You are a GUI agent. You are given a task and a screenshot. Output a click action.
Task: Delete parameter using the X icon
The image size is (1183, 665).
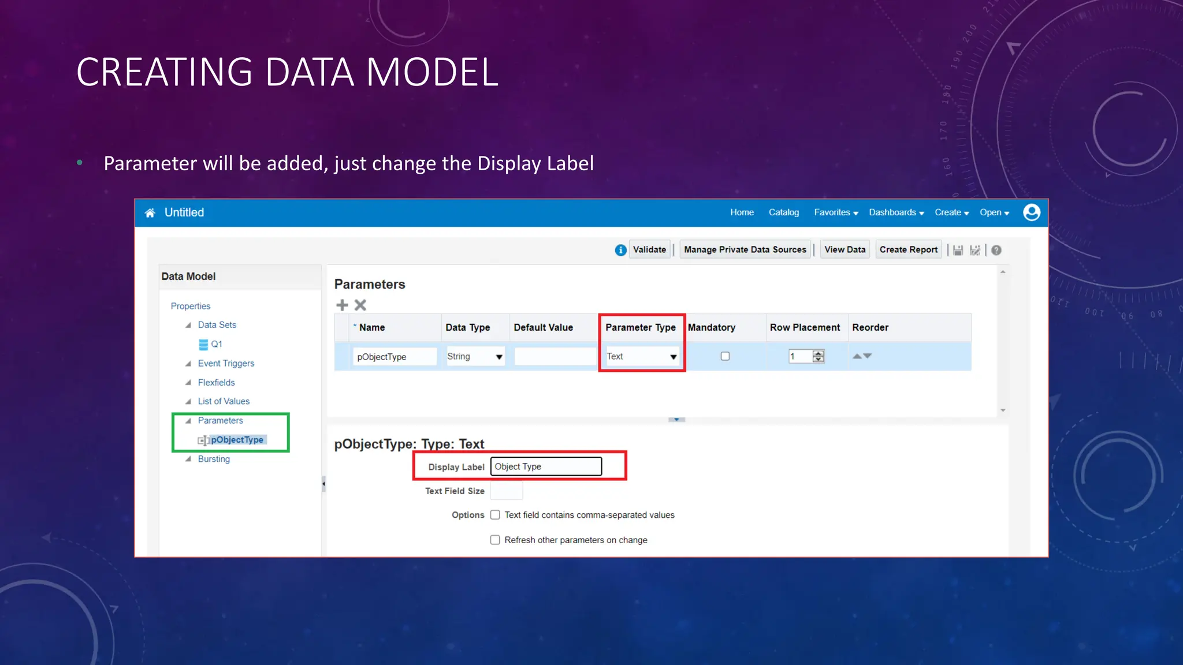coord(360,305)
